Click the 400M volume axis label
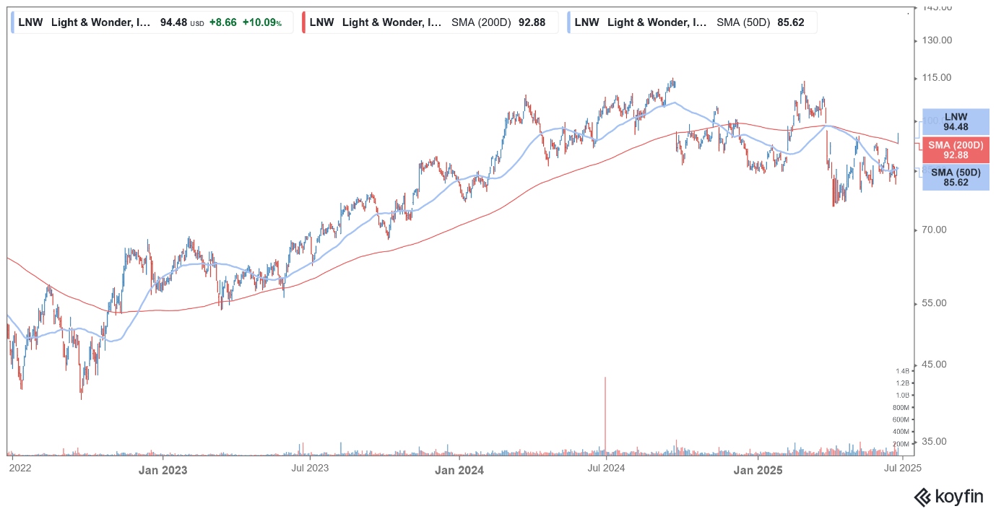This screenshot has width=996, height=514. [901, 432]
